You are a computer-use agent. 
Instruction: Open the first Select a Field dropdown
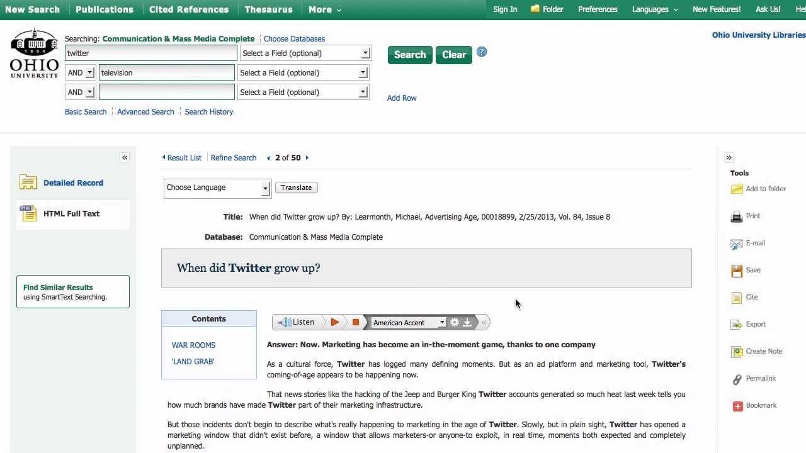305,53
